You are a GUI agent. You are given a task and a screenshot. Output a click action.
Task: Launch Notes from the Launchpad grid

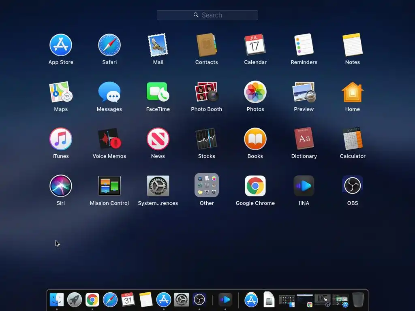click(x=353, y=45)
